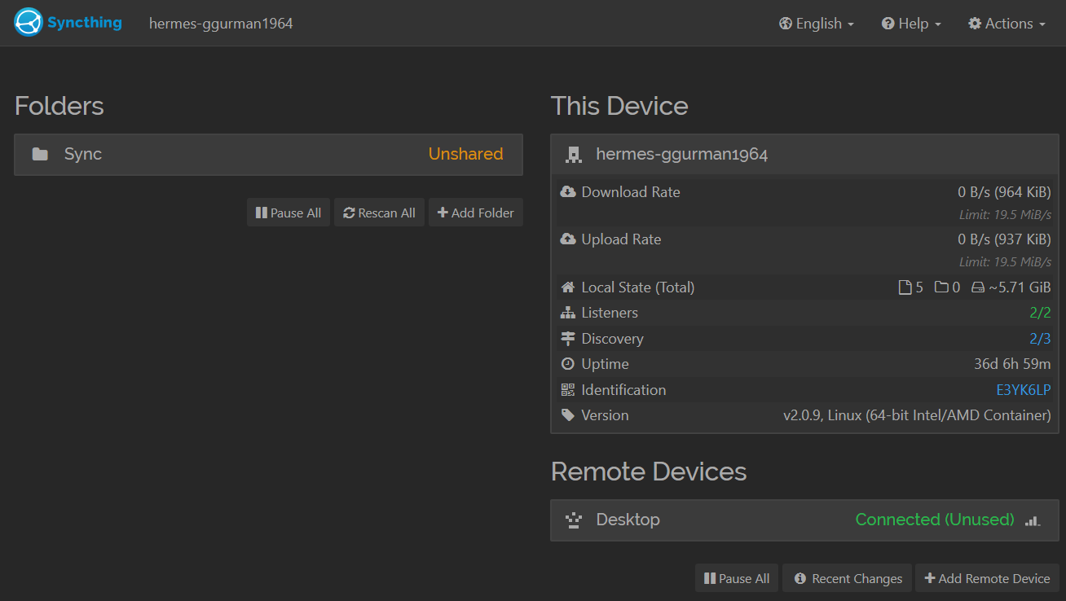Click the Syncthing logo icon

29,23
